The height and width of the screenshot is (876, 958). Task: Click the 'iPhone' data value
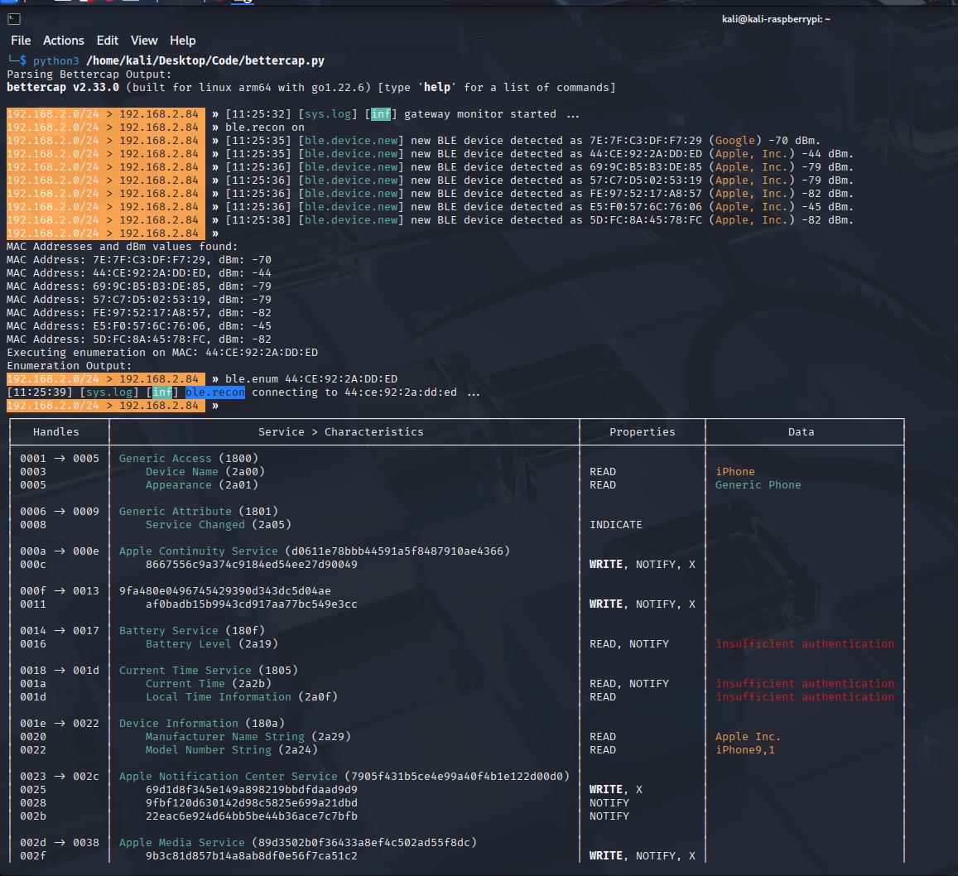tap(735, 472)
